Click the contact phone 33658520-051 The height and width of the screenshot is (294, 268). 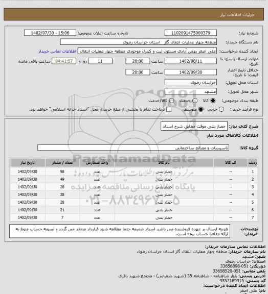coord(227,271)
